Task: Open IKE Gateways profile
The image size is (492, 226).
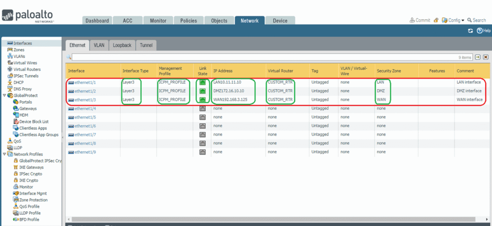Action: [x=31, y=167]
